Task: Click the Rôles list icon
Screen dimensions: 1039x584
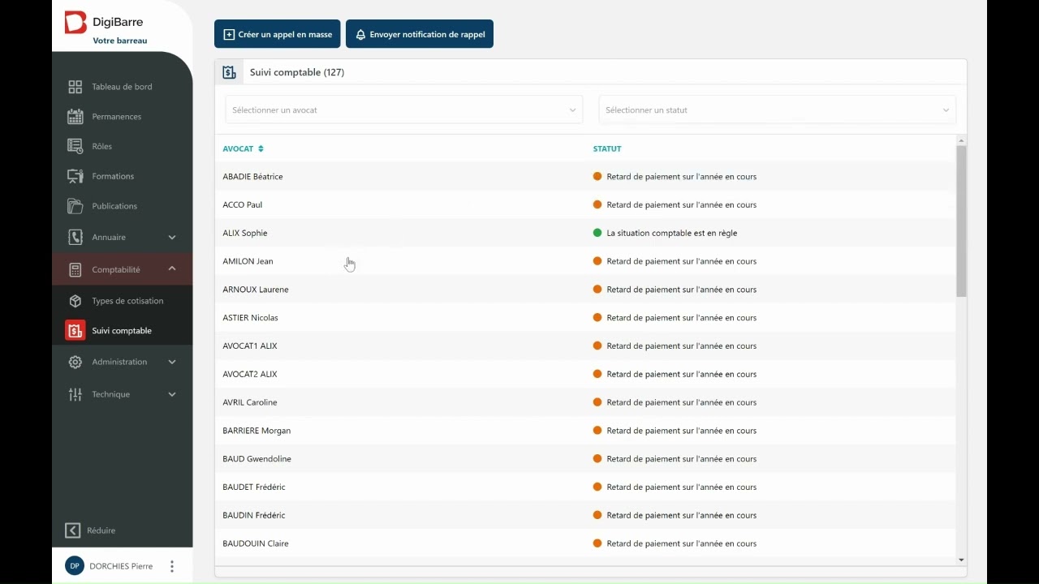Action: coord(75,147)
